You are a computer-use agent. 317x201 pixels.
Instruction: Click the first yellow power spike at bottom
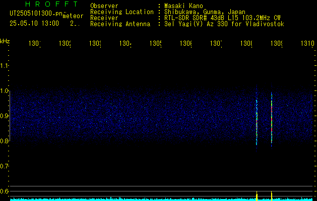pos(257,196)
